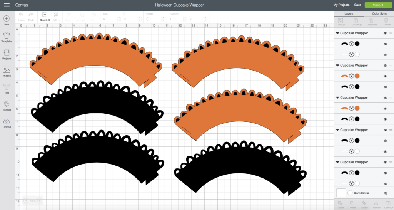
Task: Click the Flatten tool
Action: coord(376,205)
